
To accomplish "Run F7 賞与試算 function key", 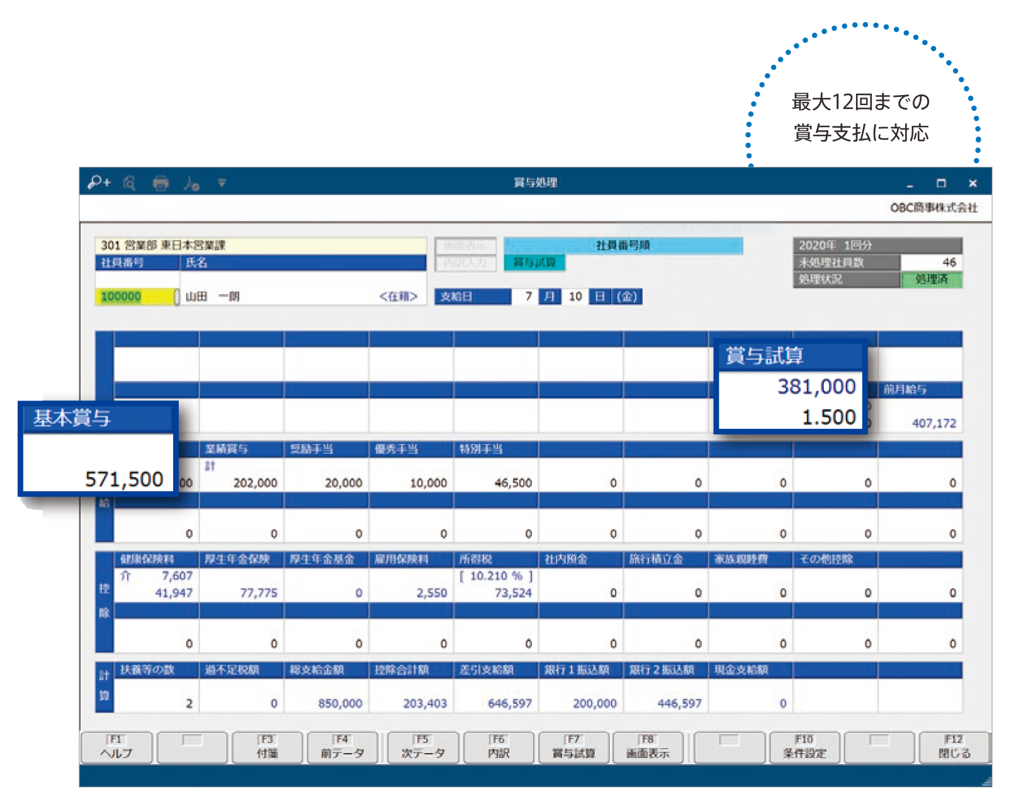I will coord(573,747).
